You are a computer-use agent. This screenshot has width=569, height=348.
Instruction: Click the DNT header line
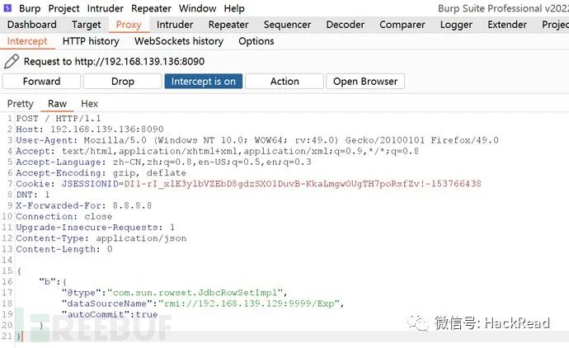[x=33, y=195]
